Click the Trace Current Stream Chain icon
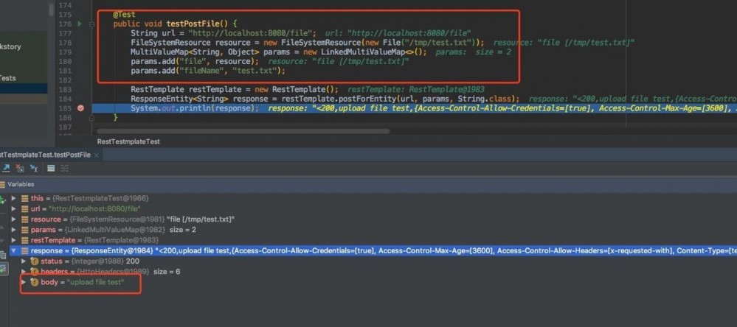Screen dimensions: 737x327 64,168
